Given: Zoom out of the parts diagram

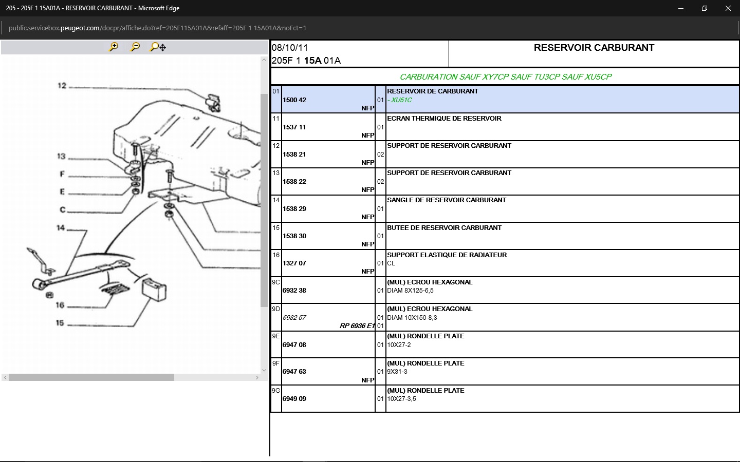Looking at the screenshot, I should 135,47.
